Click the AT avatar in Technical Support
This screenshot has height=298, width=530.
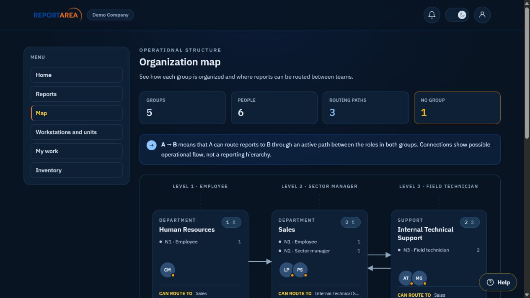point(406,278)
